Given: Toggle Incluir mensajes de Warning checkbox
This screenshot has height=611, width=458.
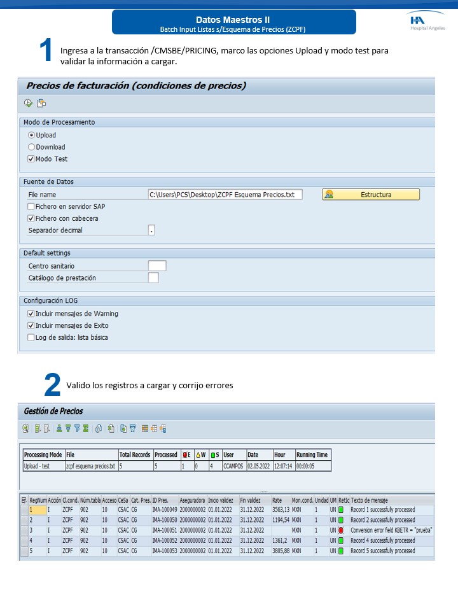Looking at the screenshot, I should (32, 314).
